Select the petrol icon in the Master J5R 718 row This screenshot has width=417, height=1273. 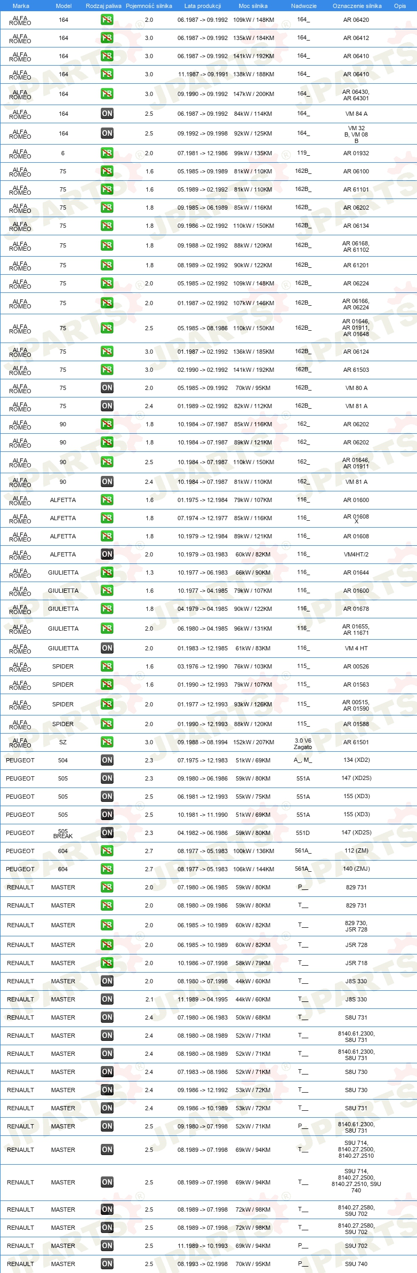point(107,963)
